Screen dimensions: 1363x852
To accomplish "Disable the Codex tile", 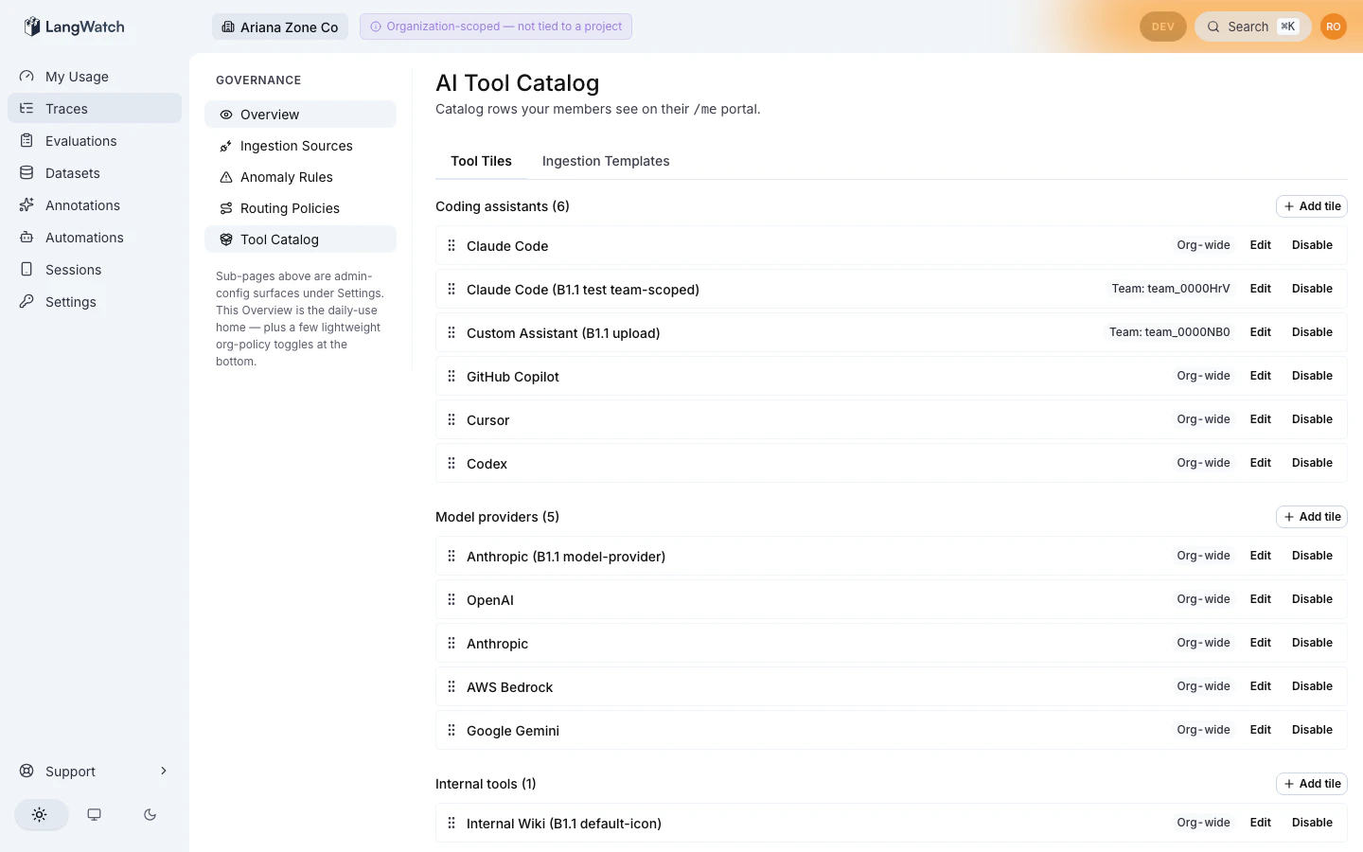I will click(1312, 463).
